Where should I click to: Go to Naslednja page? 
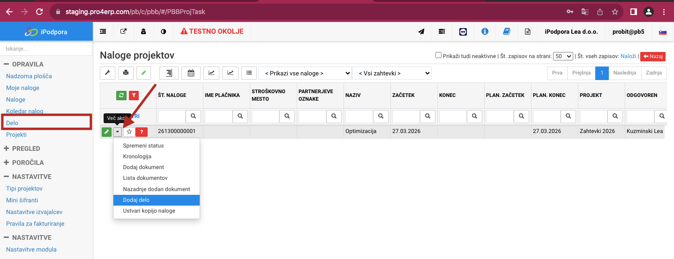coord(625,73)
